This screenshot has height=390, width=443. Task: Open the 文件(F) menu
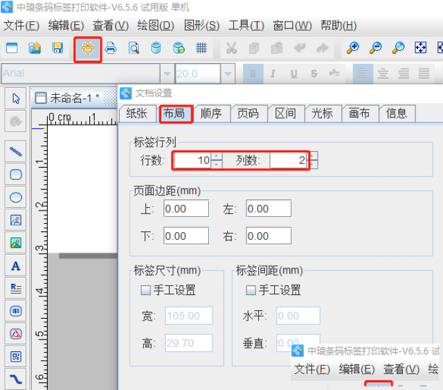pos(21,26)
